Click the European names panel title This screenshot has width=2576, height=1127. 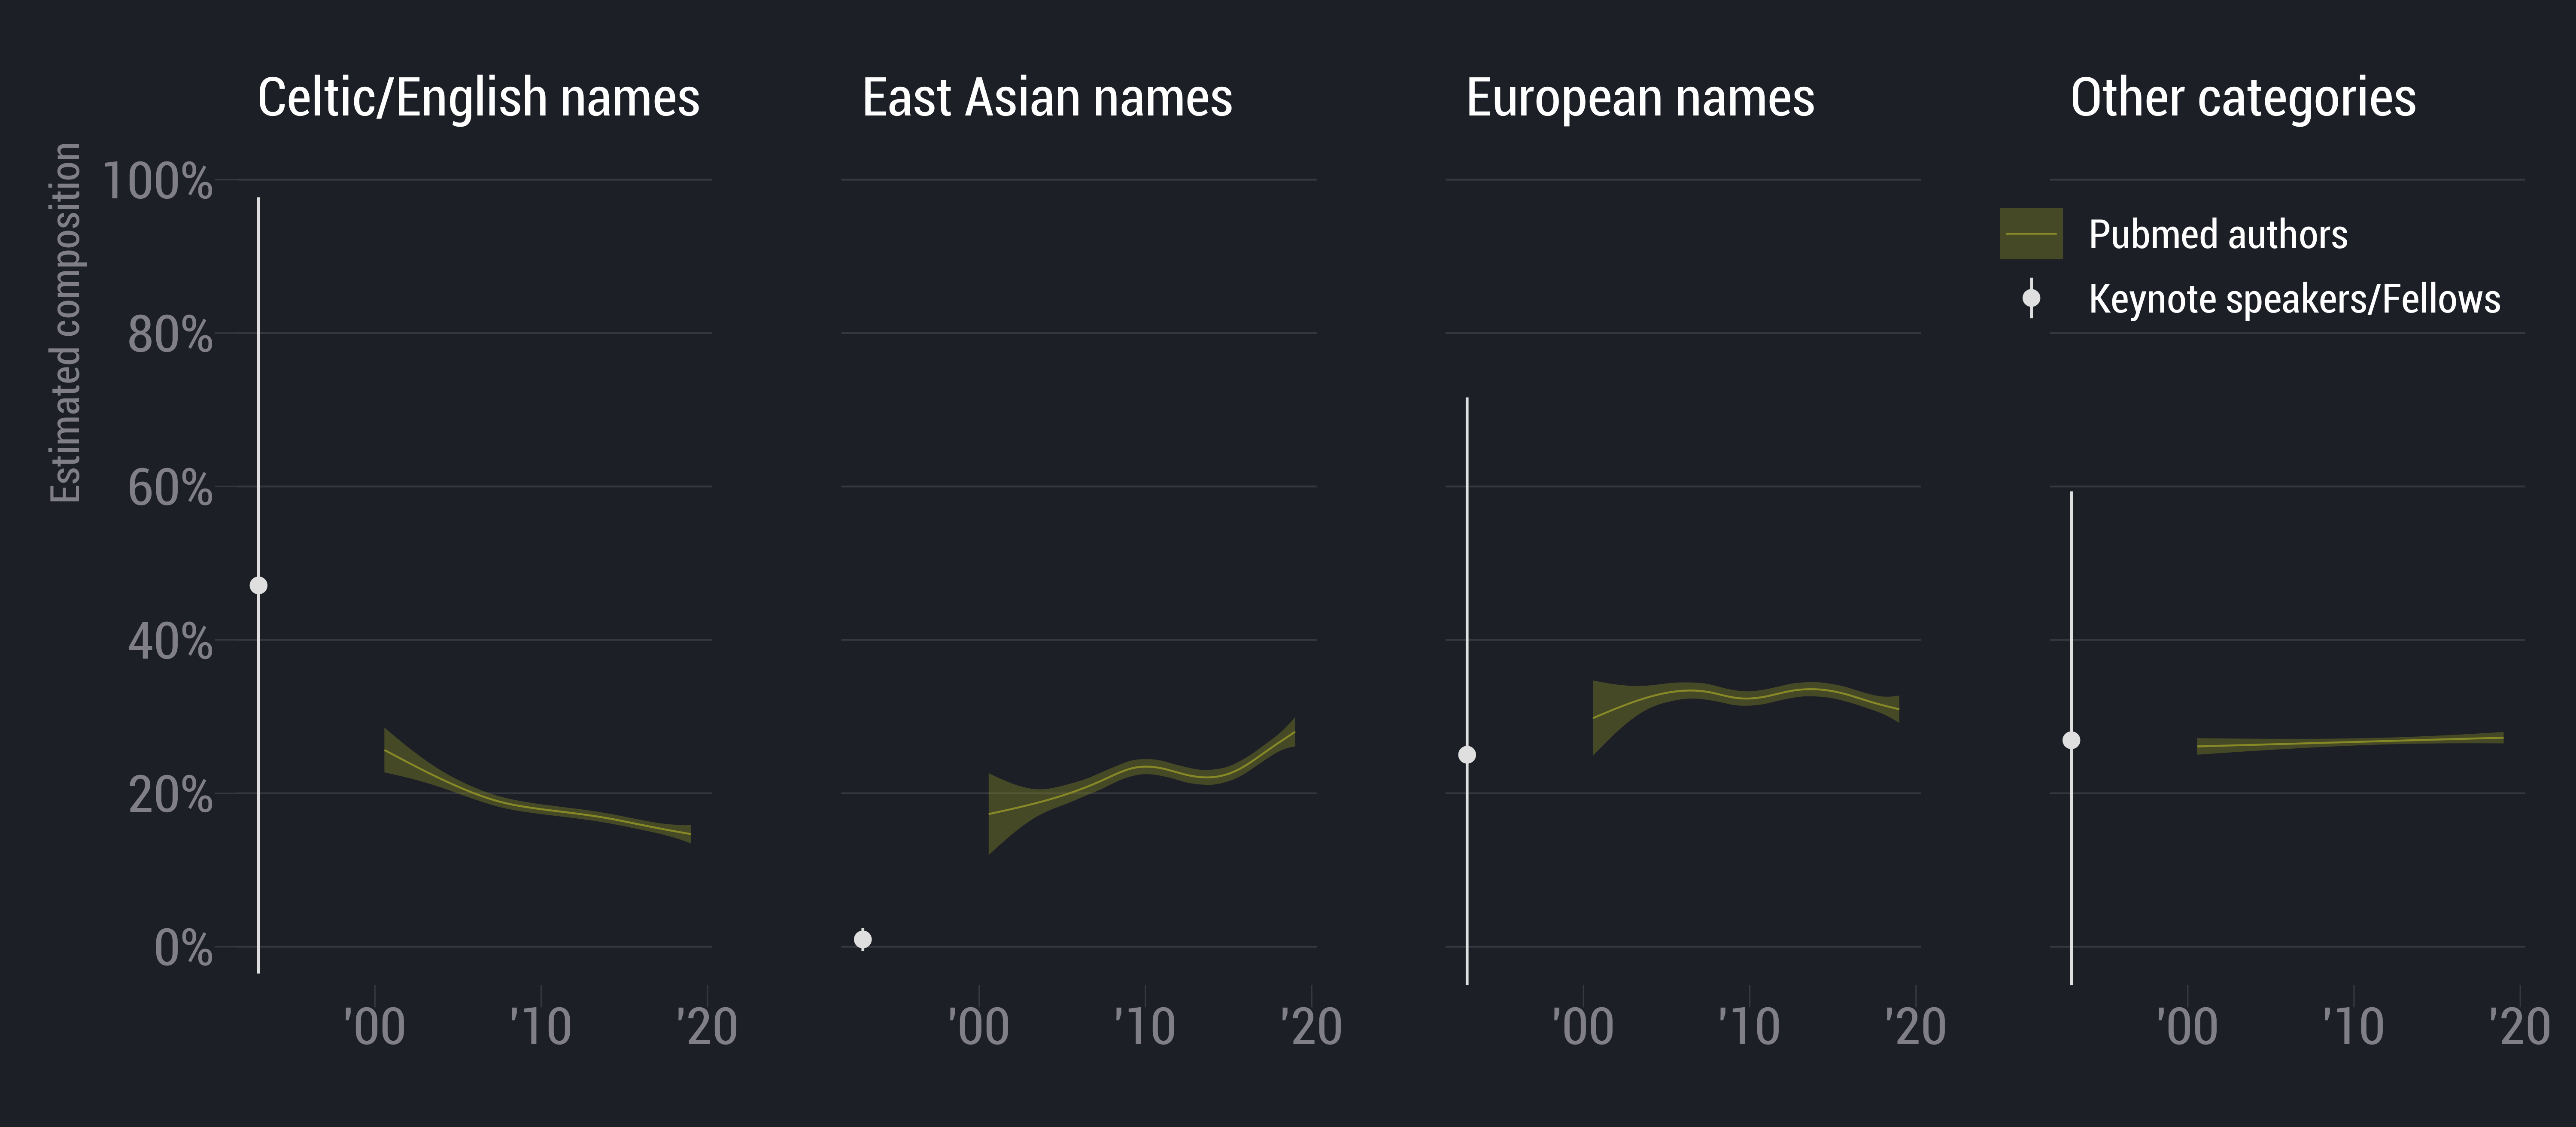[1640, 98]
